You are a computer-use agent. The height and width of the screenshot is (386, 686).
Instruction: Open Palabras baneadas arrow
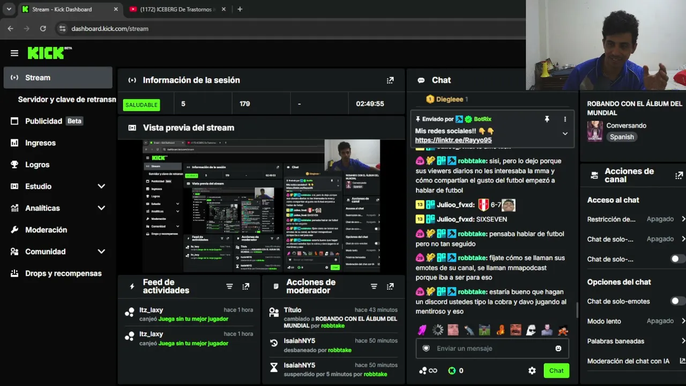[683, 341]
